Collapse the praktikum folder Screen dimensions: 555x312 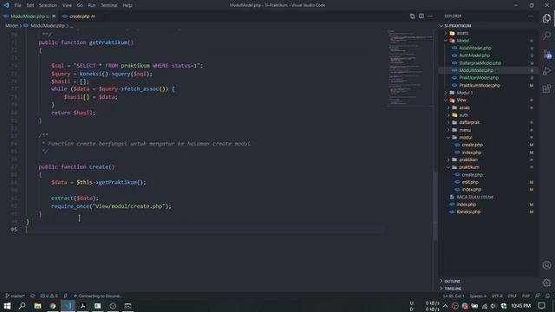[x=468, y=167]
